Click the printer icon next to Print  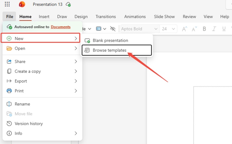[x=9, y=91]
